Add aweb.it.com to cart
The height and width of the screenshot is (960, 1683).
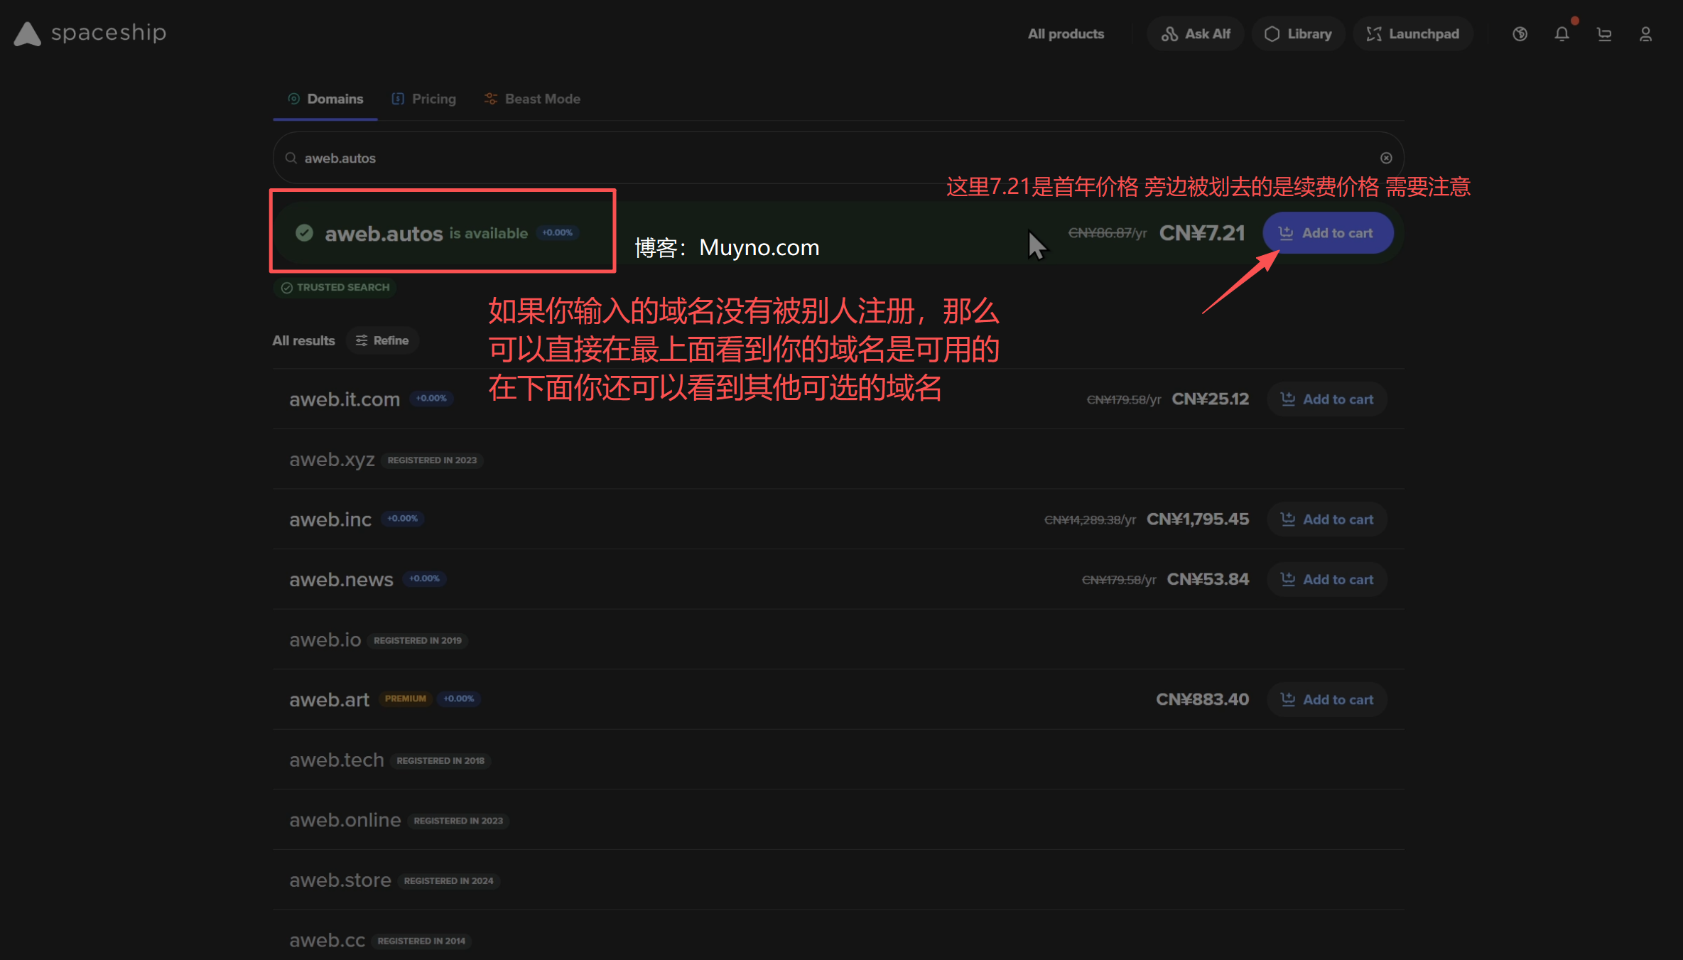click(x=1327, y=399)
